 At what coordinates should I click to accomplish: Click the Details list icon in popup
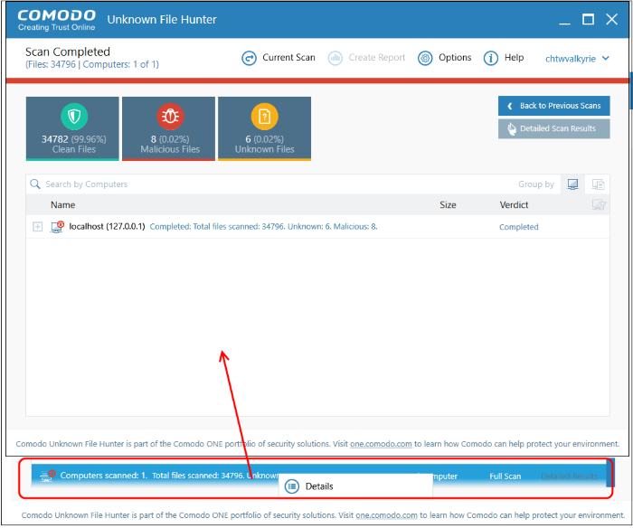click(x=292, y=486)
